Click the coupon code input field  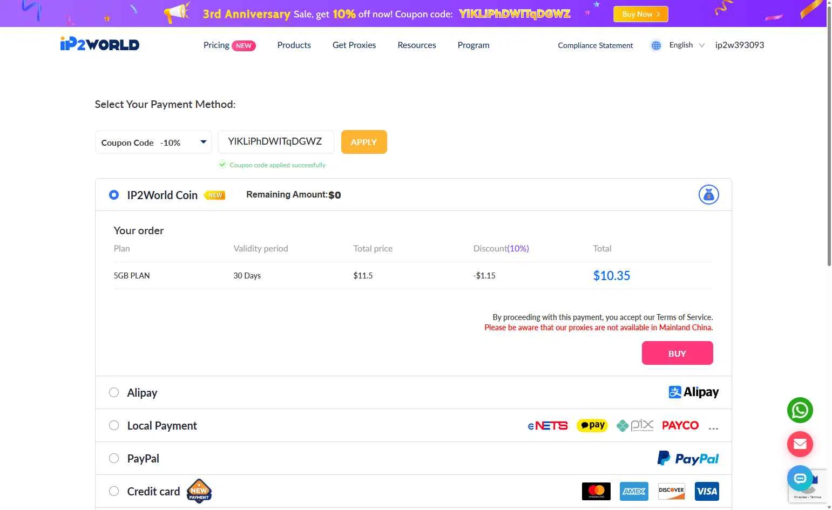pyautogui.click(x=276, y=142)
